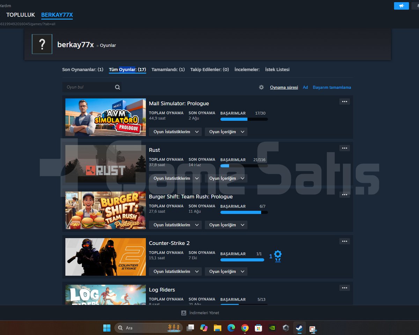This screenshot has height=335, width=419.
Task: Expand Oyun İçeriğim dropdown for Rust
Action: point(226,178)
